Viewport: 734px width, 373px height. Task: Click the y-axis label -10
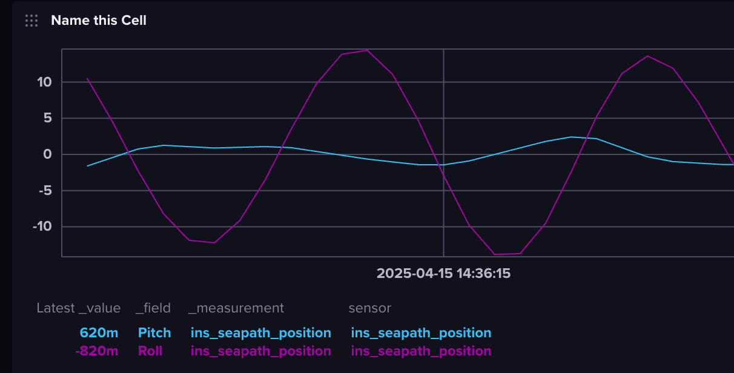click(41, 226)
